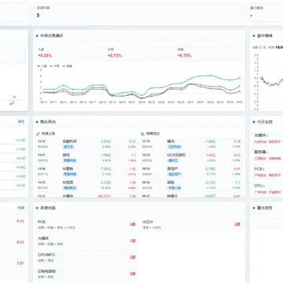Click the first red stock tag under PCB

tap(260, 175)
